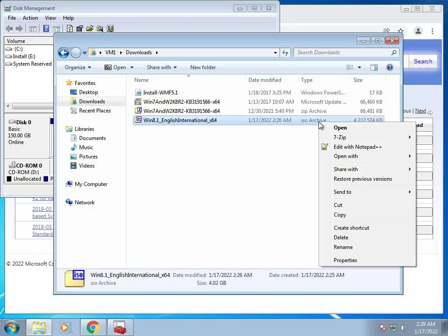The height and width of the screenshot is (336, 448).
Task: Open the Organize dropdown in Explorer
Action: pyautogui.click(x=78, y=67)
